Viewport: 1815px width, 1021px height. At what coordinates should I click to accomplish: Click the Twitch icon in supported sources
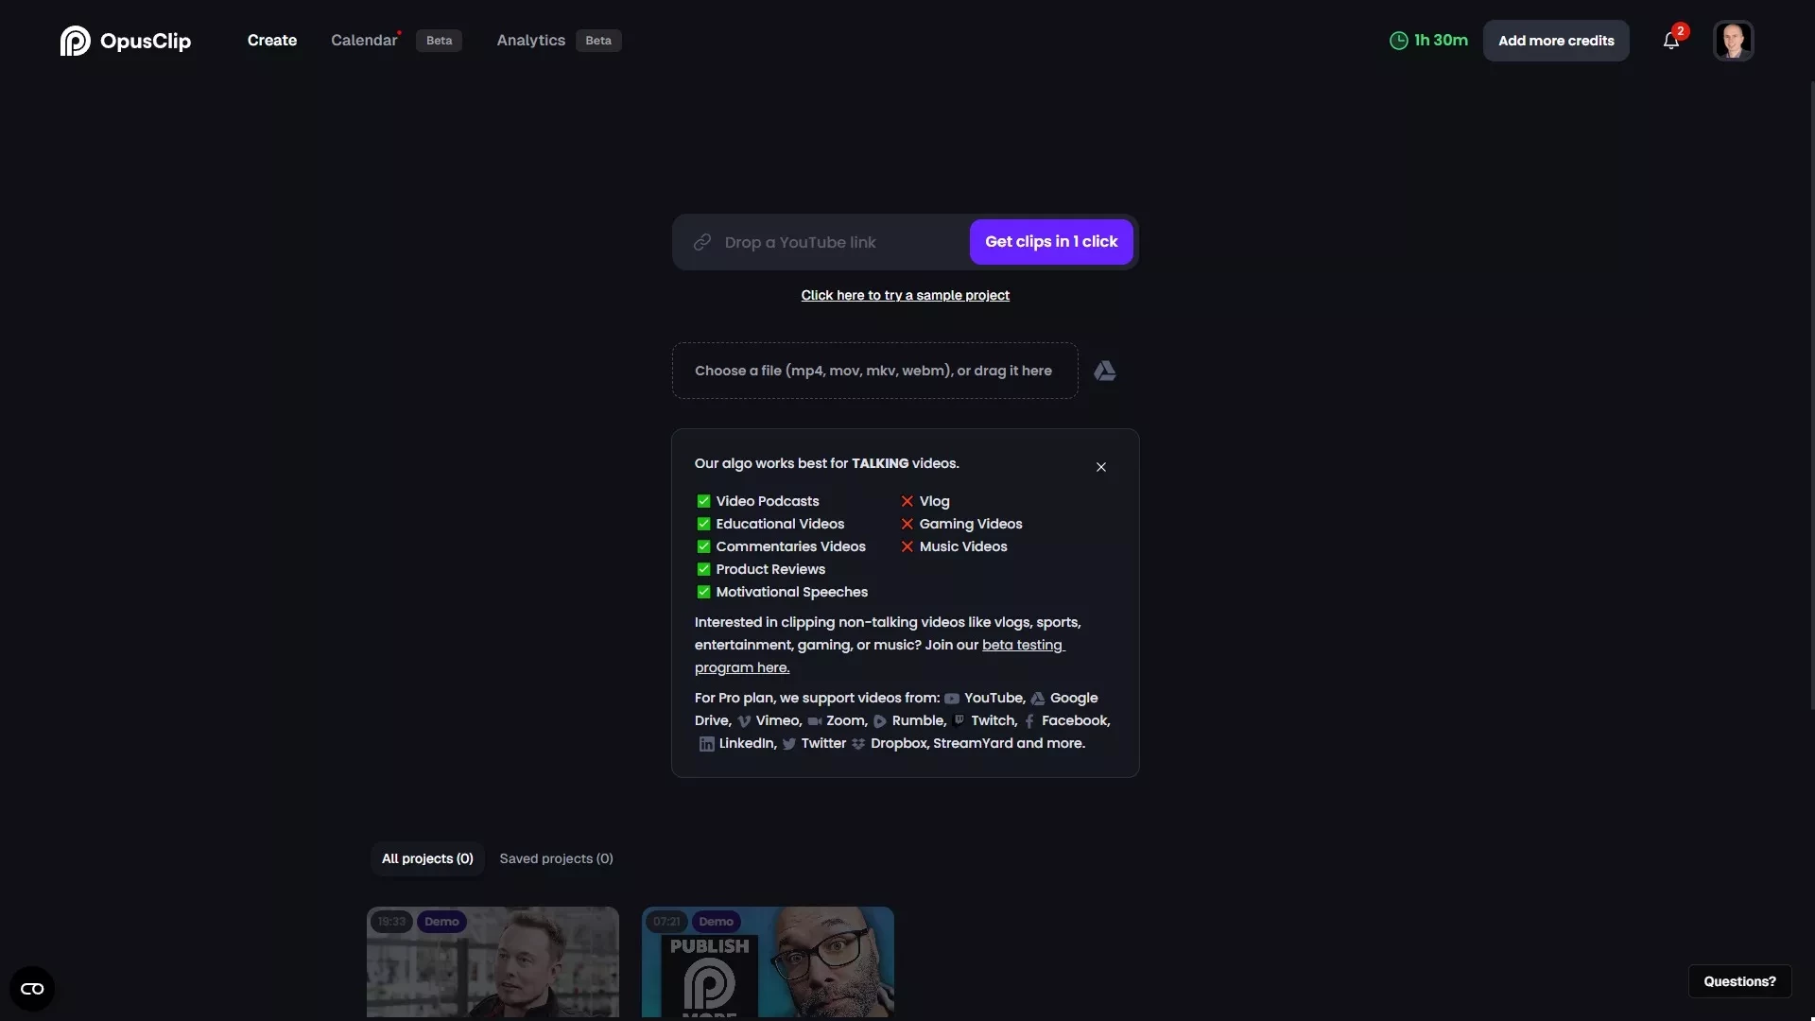959,720
